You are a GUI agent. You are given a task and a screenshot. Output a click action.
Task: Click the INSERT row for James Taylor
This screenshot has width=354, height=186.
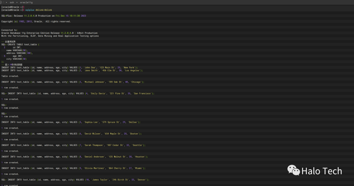(x=75, y=180)
